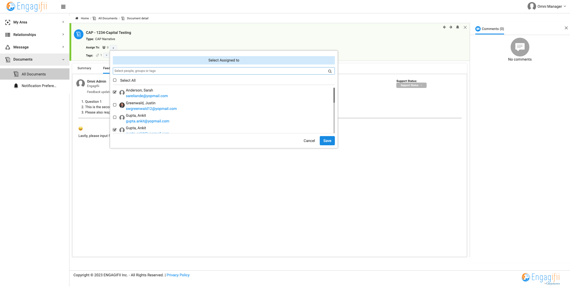
Task: Click the Select people, groups or tags field
Action: pos(224,71)
